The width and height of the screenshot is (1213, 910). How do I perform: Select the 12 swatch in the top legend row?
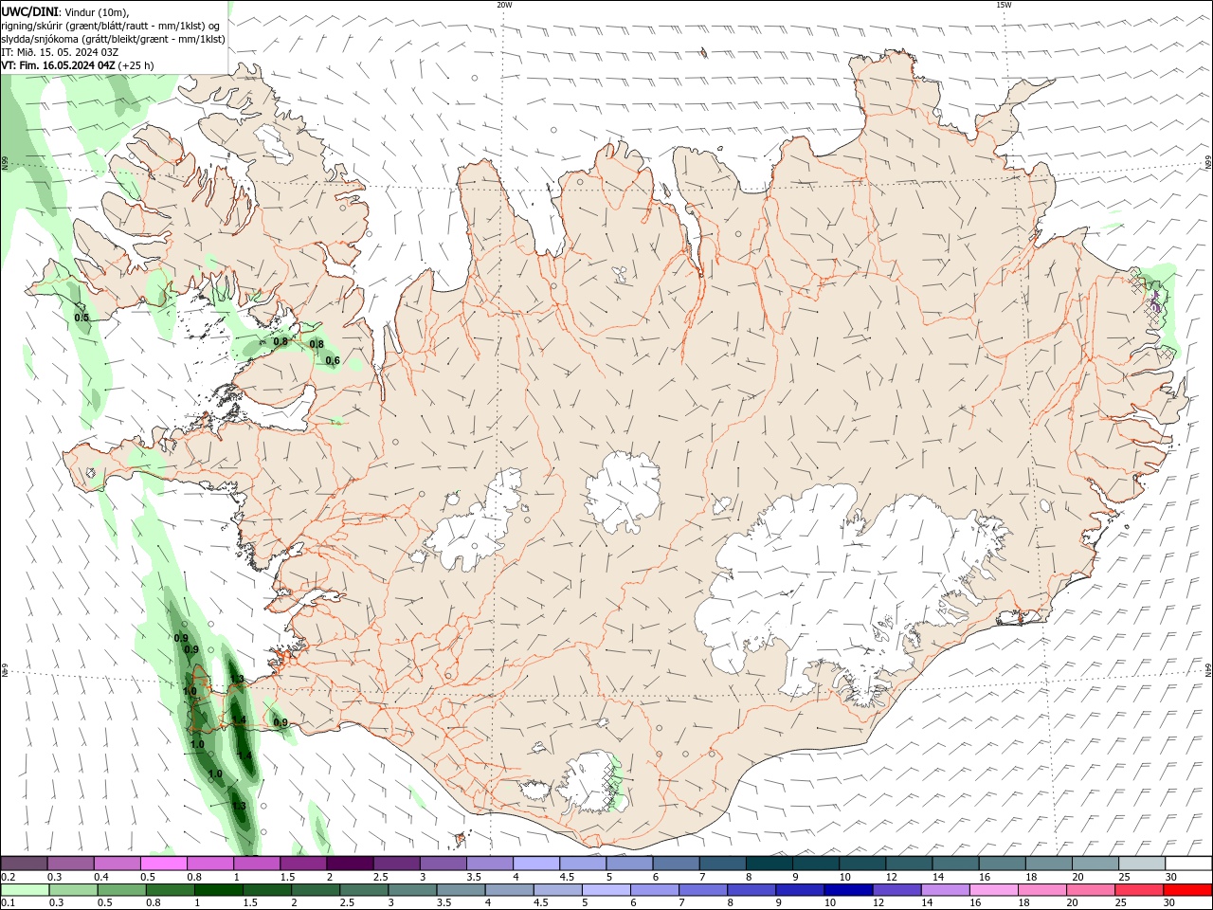(908, 864)
